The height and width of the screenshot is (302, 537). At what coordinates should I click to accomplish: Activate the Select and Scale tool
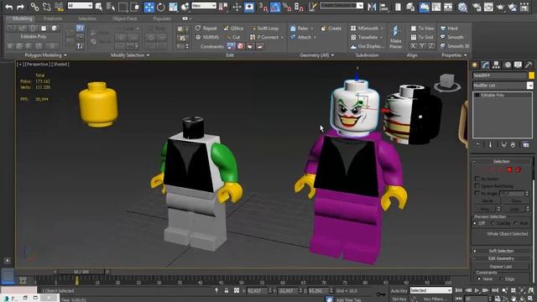click(x=174, y=7)
